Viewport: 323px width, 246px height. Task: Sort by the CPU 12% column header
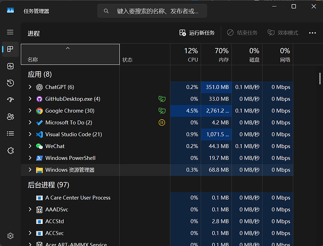point(186,54)
